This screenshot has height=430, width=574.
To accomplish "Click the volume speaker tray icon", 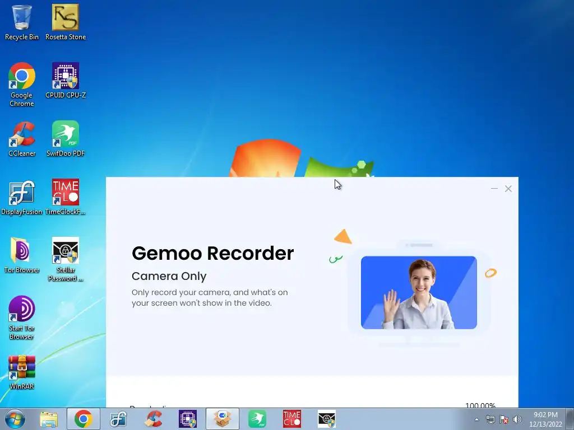I will point(517,419).
